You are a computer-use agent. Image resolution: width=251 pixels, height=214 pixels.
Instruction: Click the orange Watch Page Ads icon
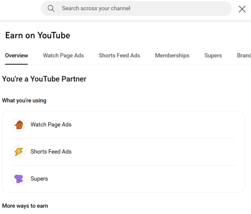click(x=18, y=125)
